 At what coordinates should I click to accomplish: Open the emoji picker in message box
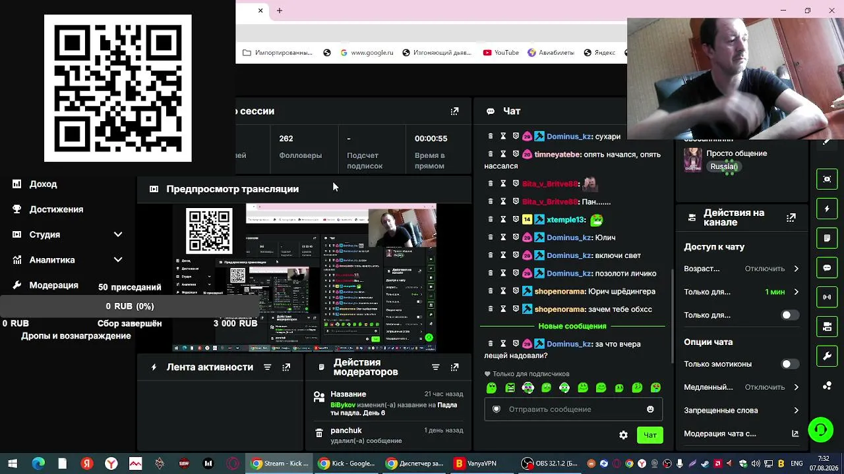650,409
